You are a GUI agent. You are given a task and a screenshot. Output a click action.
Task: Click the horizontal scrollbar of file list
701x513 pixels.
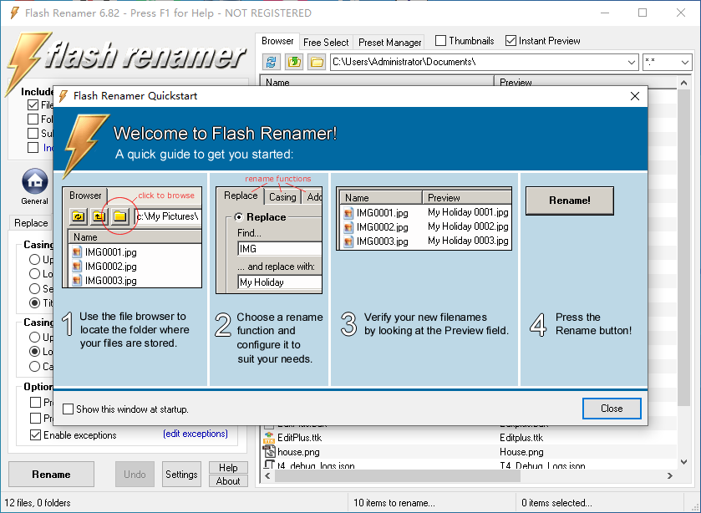click(x=468, y=476)
